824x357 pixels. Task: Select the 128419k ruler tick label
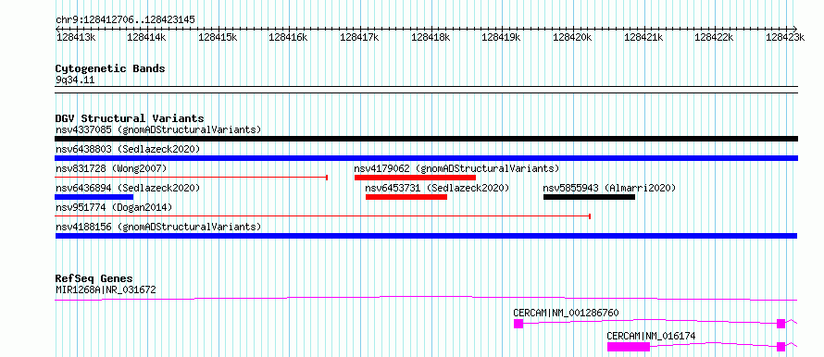pyautogui.click(x=501, y=37)
